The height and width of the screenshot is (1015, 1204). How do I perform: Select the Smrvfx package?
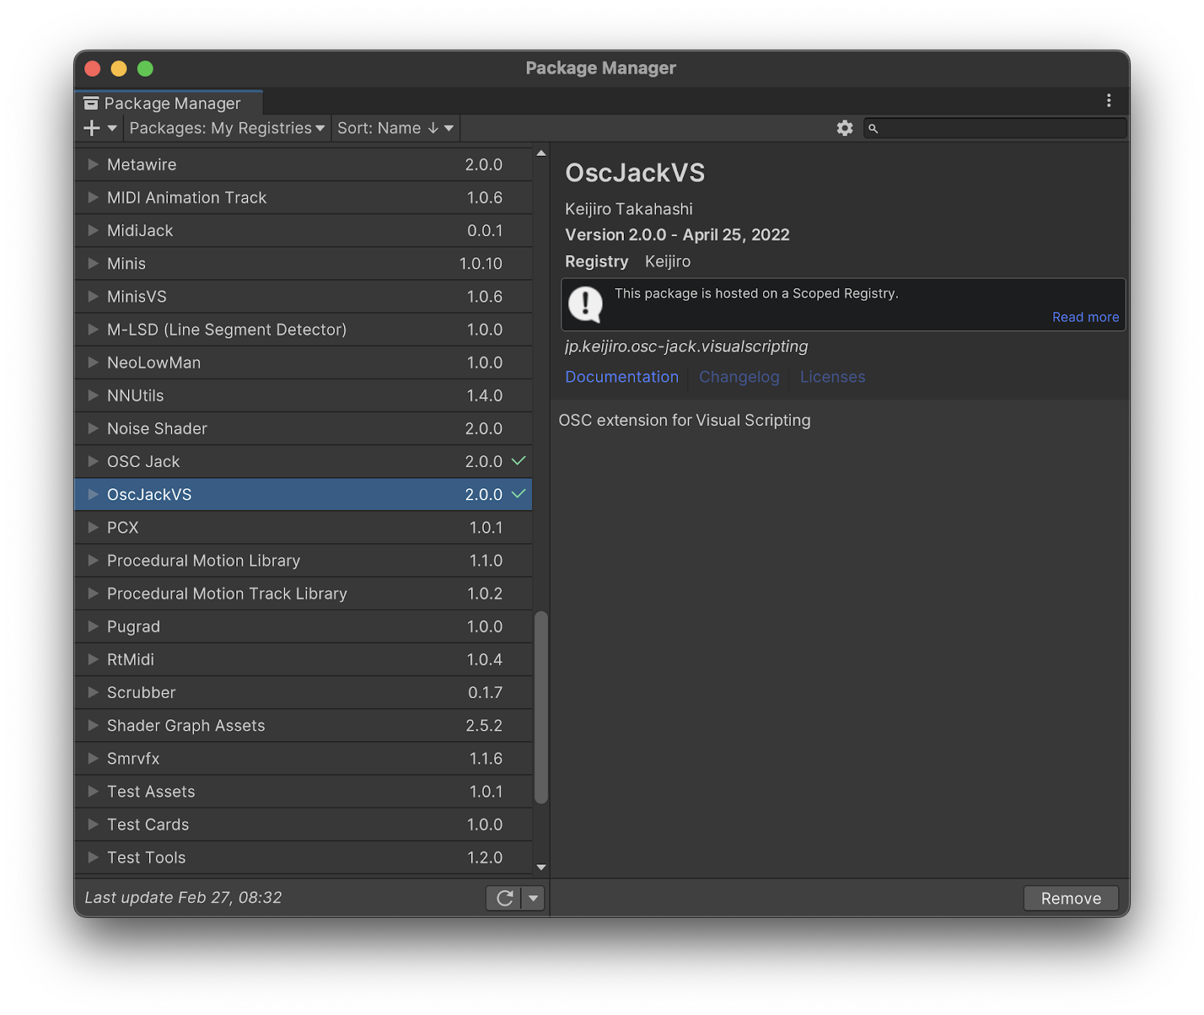point(303,758)
